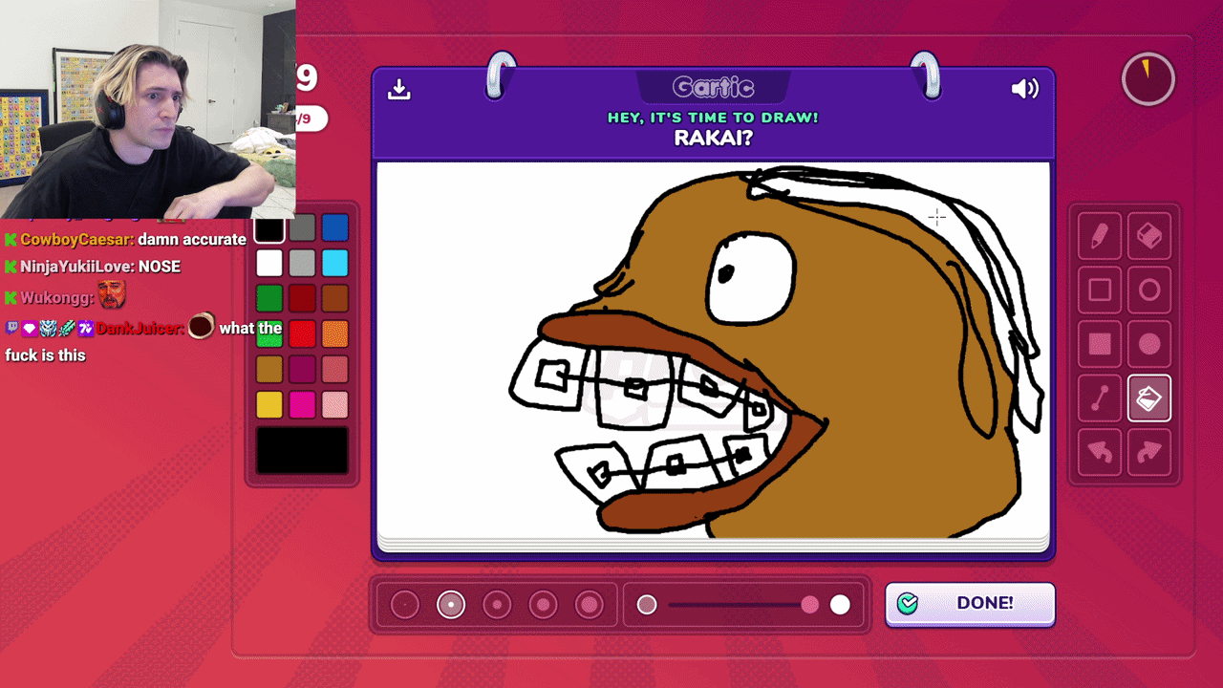
Task: Click the prompt text "RAKAI?"
Action: [713, 138]
